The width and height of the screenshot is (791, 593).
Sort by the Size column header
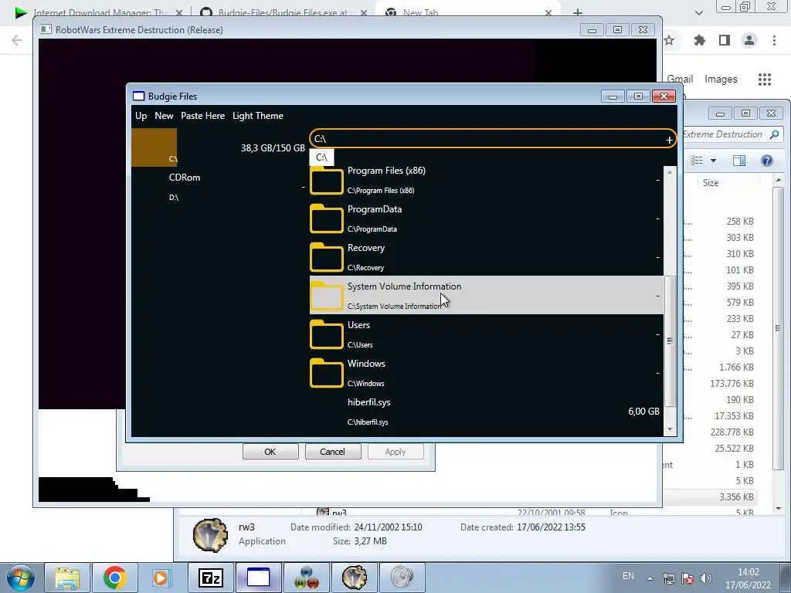tap(711, 182)
